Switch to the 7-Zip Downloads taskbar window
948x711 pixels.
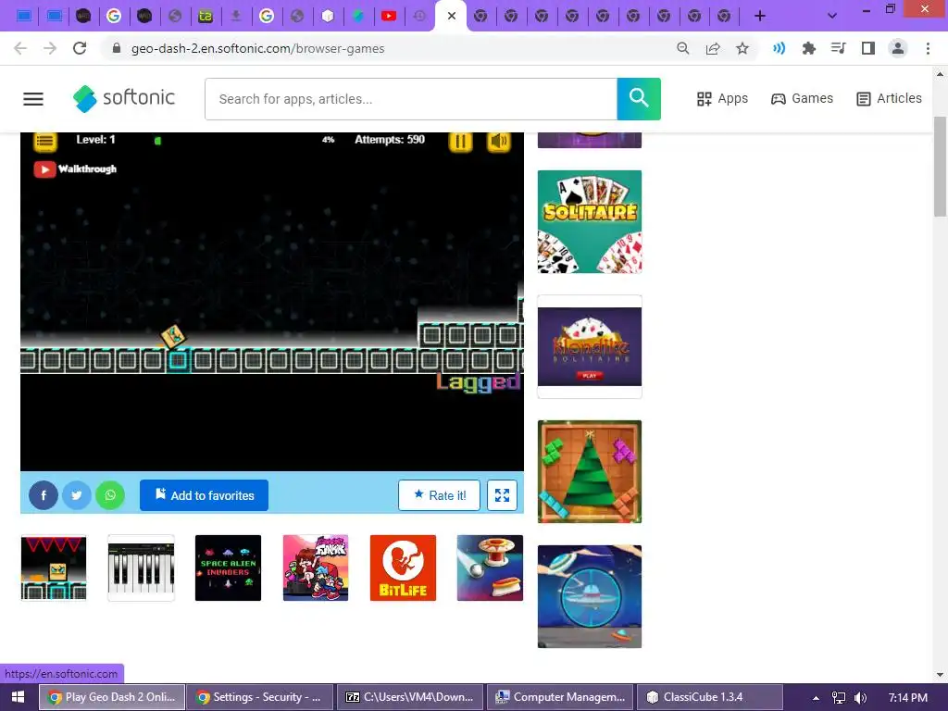[x=408, y=697]
